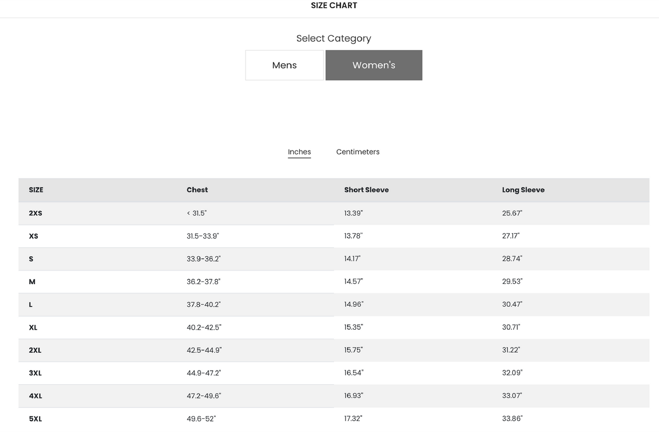Screen dimensions: 659x432
Task: Click the 5XL size row label
Action: tap(35, 418)
